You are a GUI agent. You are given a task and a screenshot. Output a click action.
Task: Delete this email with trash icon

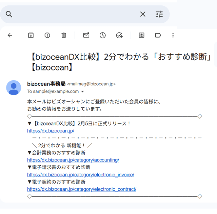pos(64,35)
